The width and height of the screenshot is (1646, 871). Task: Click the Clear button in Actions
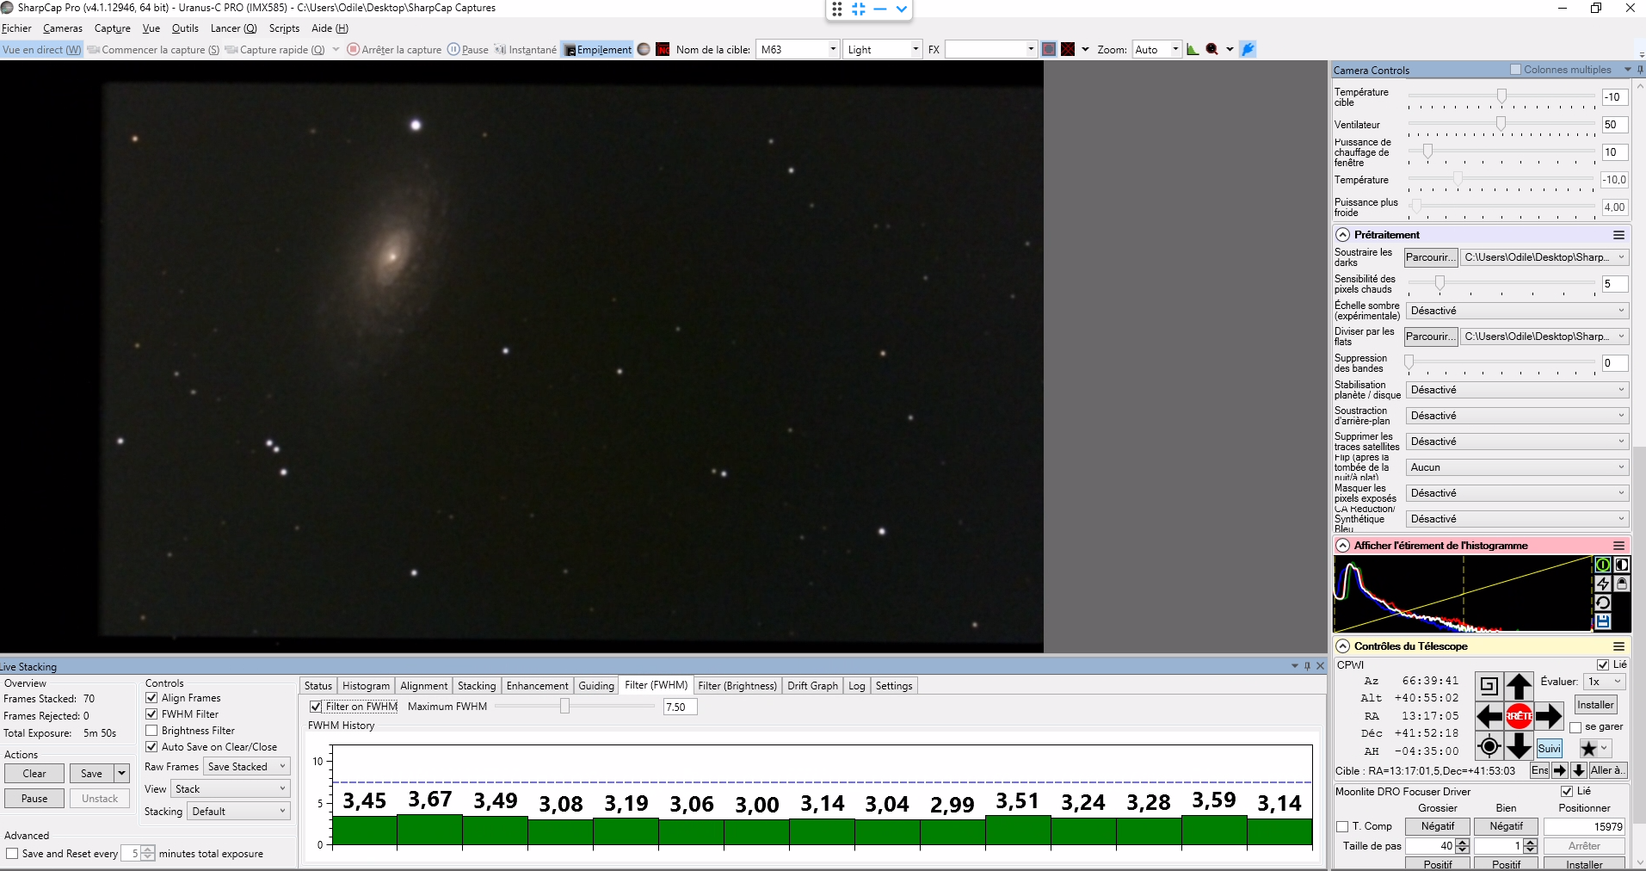coord(34,774)
